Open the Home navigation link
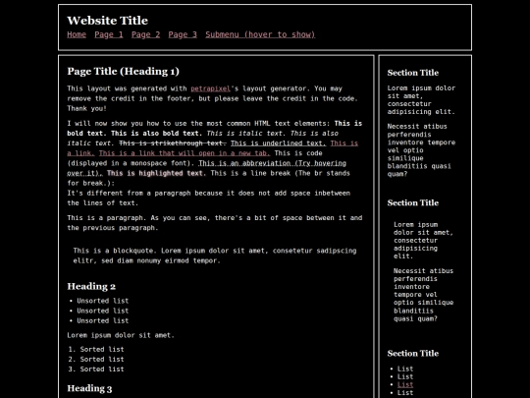Image resolution: width=530 pixels, height=398 pixels. pyautogui.click(x=77, y=34)
